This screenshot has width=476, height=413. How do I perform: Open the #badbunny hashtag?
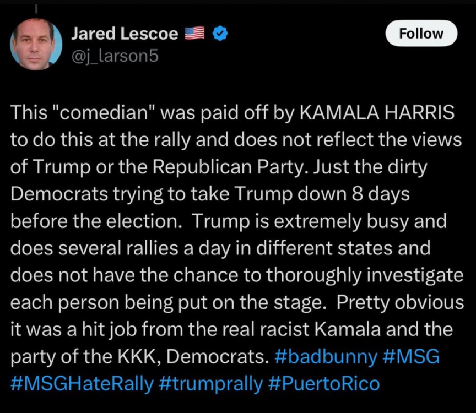click(x=325, y=357)
